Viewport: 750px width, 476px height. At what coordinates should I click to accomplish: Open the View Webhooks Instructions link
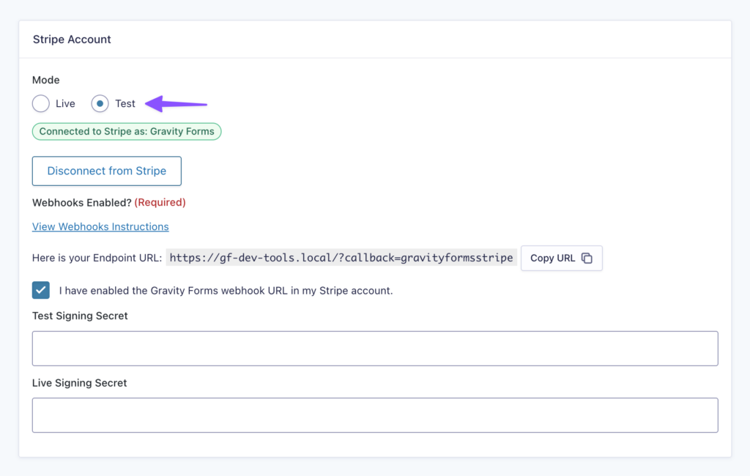(x=100, y=227)
